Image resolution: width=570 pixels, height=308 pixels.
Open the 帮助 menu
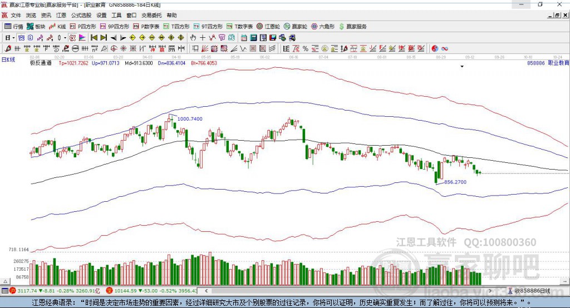(x=171, y=15)
